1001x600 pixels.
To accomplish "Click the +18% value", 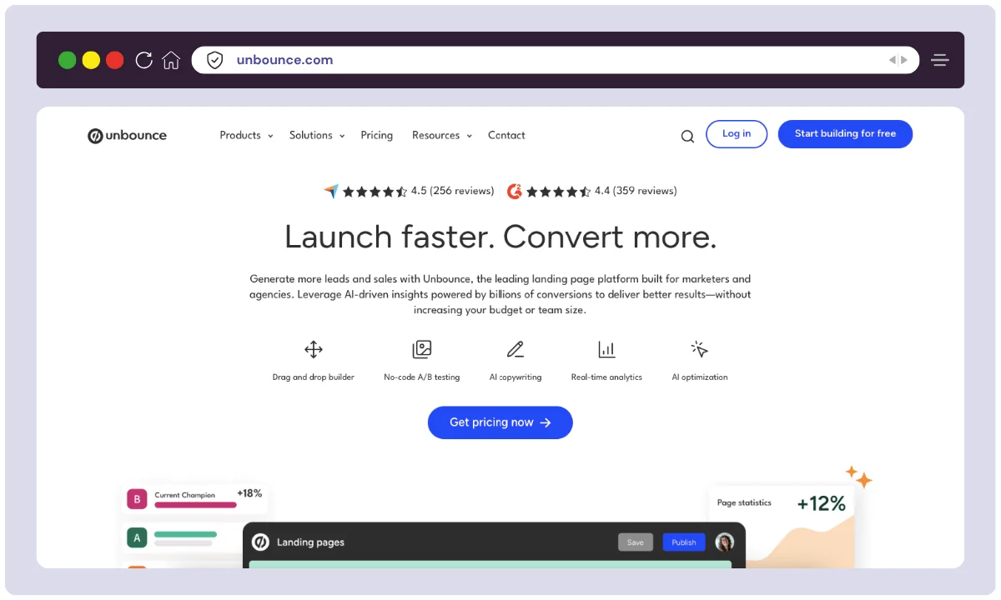I will (249, 493).
